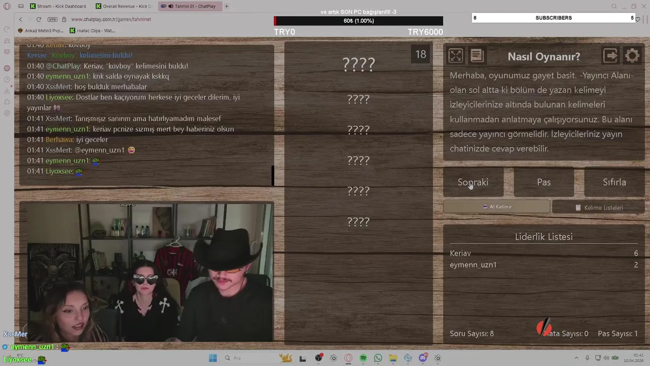Click the Pas Sayısı: 1 counter
The image size is (650, 366).
[x=618, y=333]
